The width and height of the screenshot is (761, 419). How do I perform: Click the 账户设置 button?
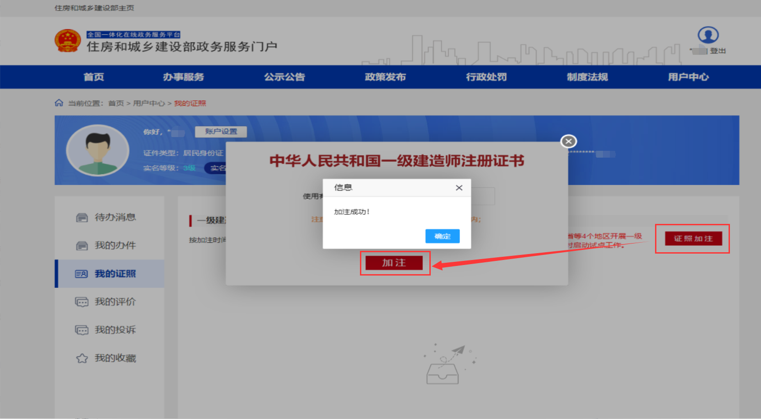tap(221, 132)
